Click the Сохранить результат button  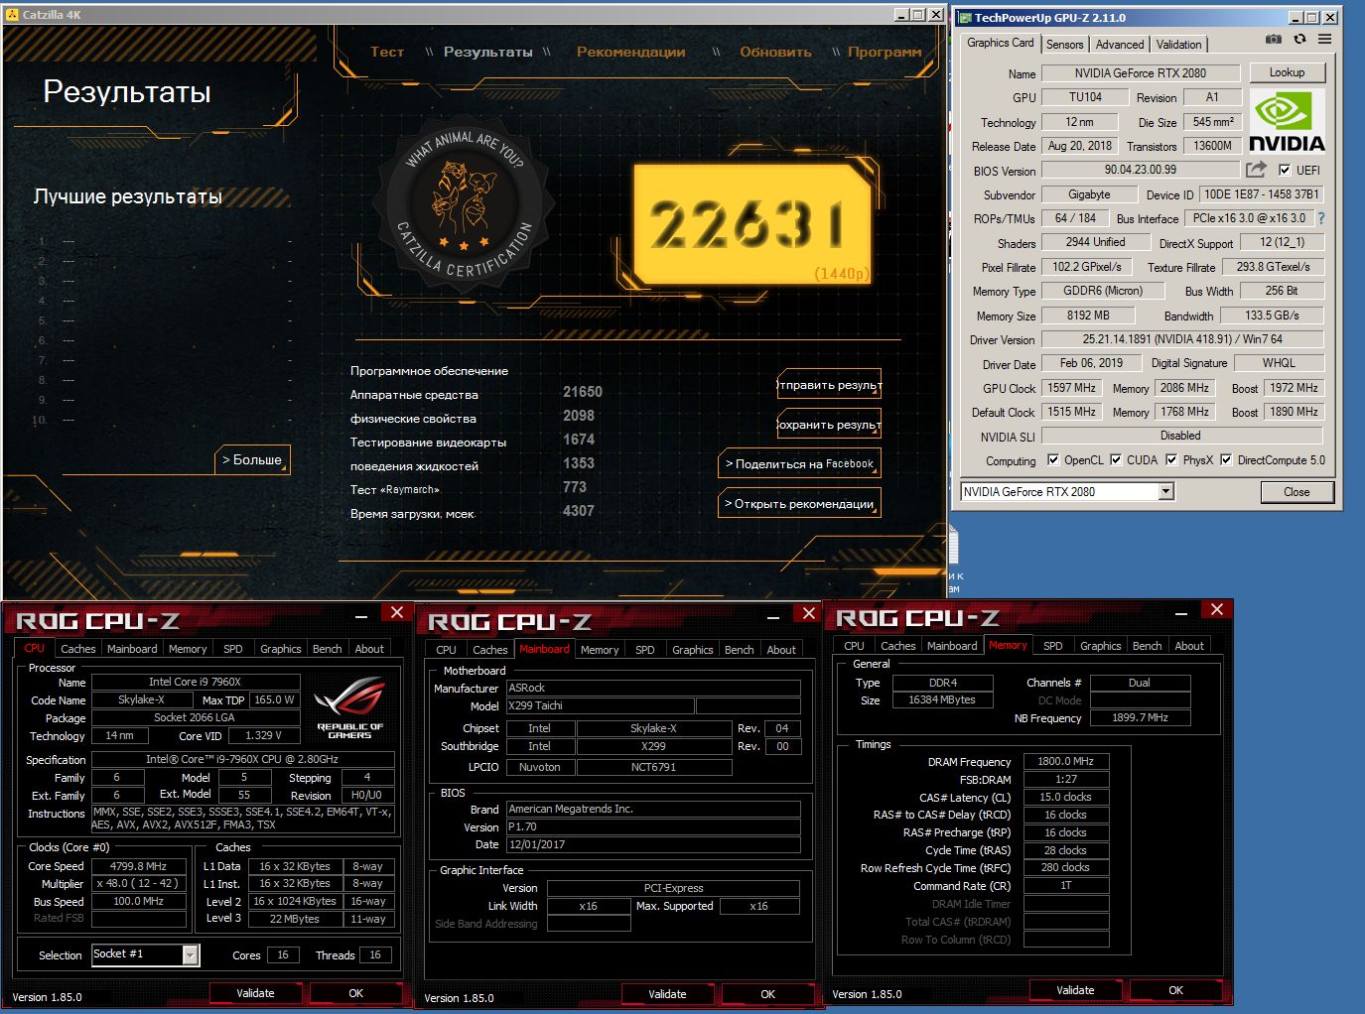pos(829,425)
